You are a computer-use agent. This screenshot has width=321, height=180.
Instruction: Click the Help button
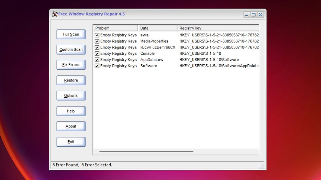[x=71, y=111]
